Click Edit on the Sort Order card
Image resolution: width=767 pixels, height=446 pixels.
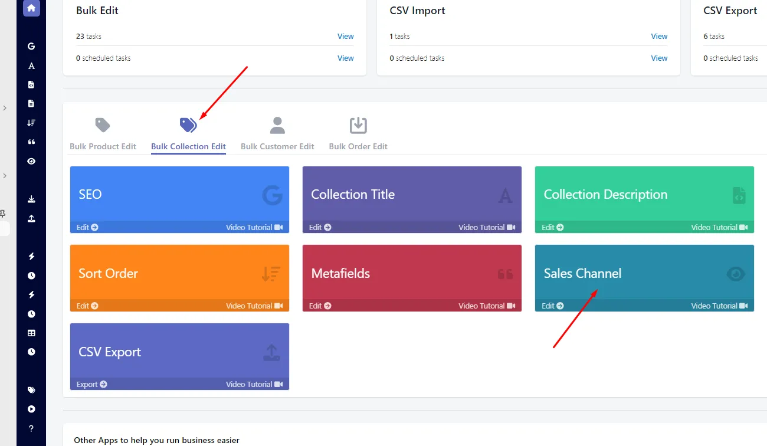click(87, 306)
